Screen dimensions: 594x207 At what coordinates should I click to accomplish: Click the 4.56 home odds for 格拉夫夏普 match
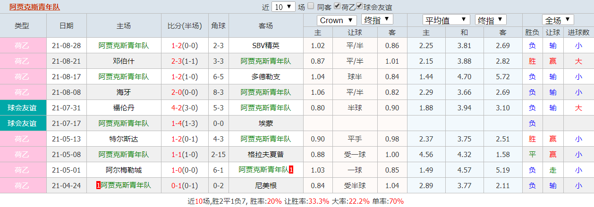pyautogui.click(x=426, y=155)
